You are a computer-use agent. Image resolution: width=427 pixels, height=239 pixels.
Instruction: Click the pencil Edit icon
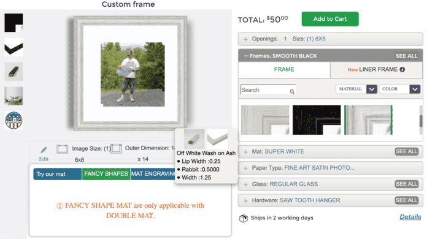[44, 150]
